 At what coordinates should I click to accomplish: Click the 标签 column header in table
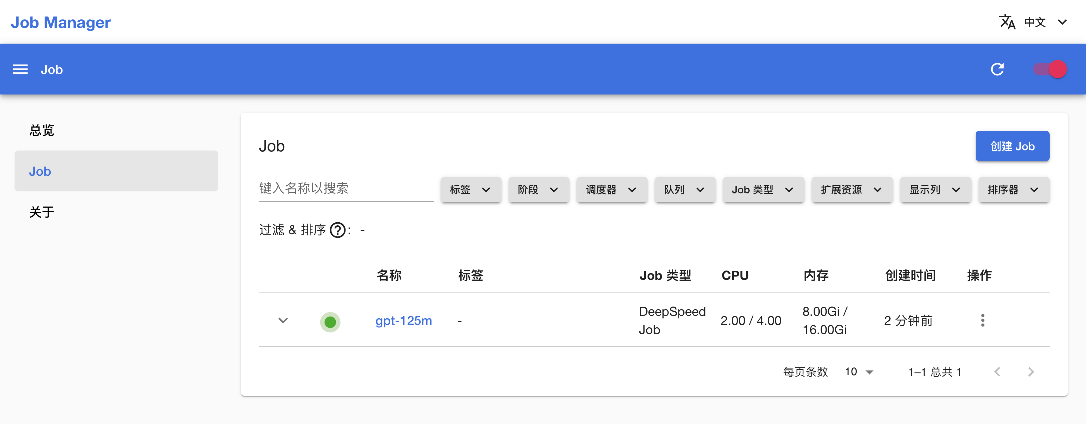(471, 276)
